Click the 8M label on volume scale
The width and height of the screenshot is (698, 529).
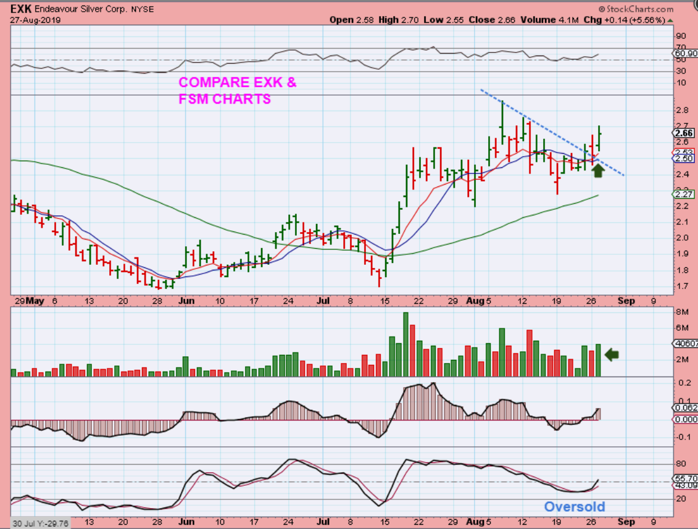click(x=682, y=312)
